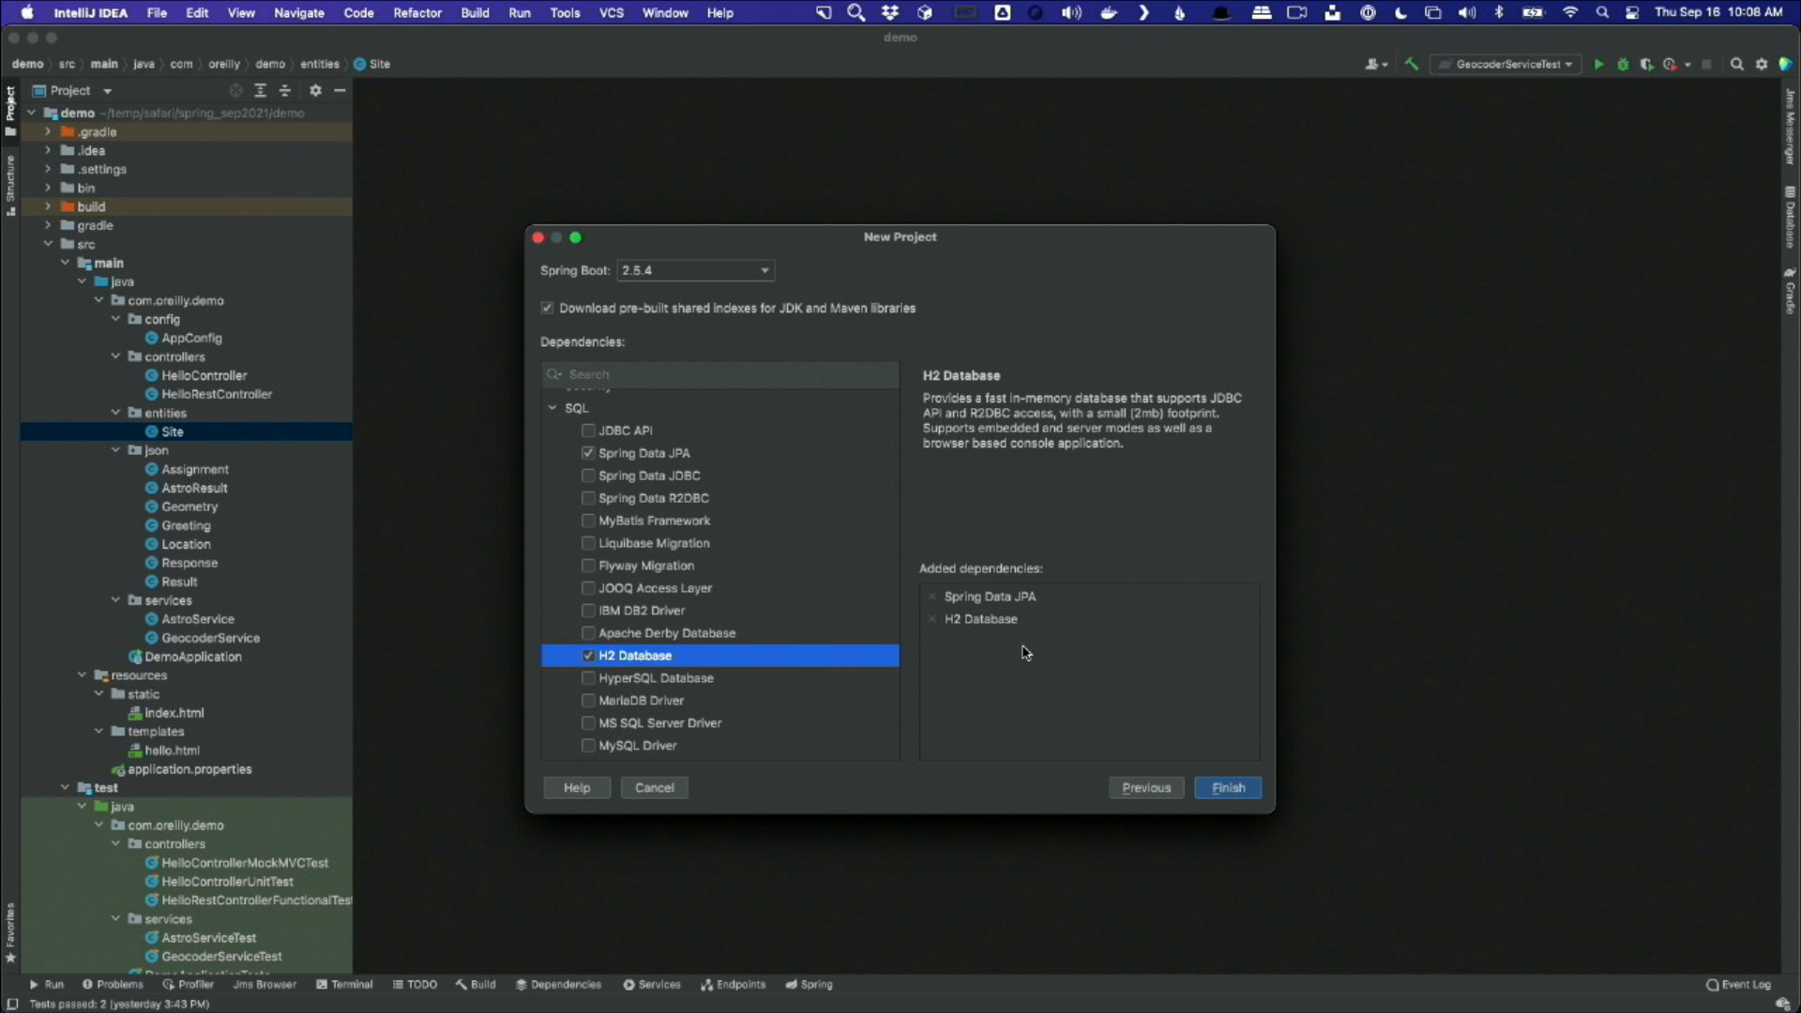Click the green Run icon in toolbar
1801x1013 pixels.
click(1598, 65)
